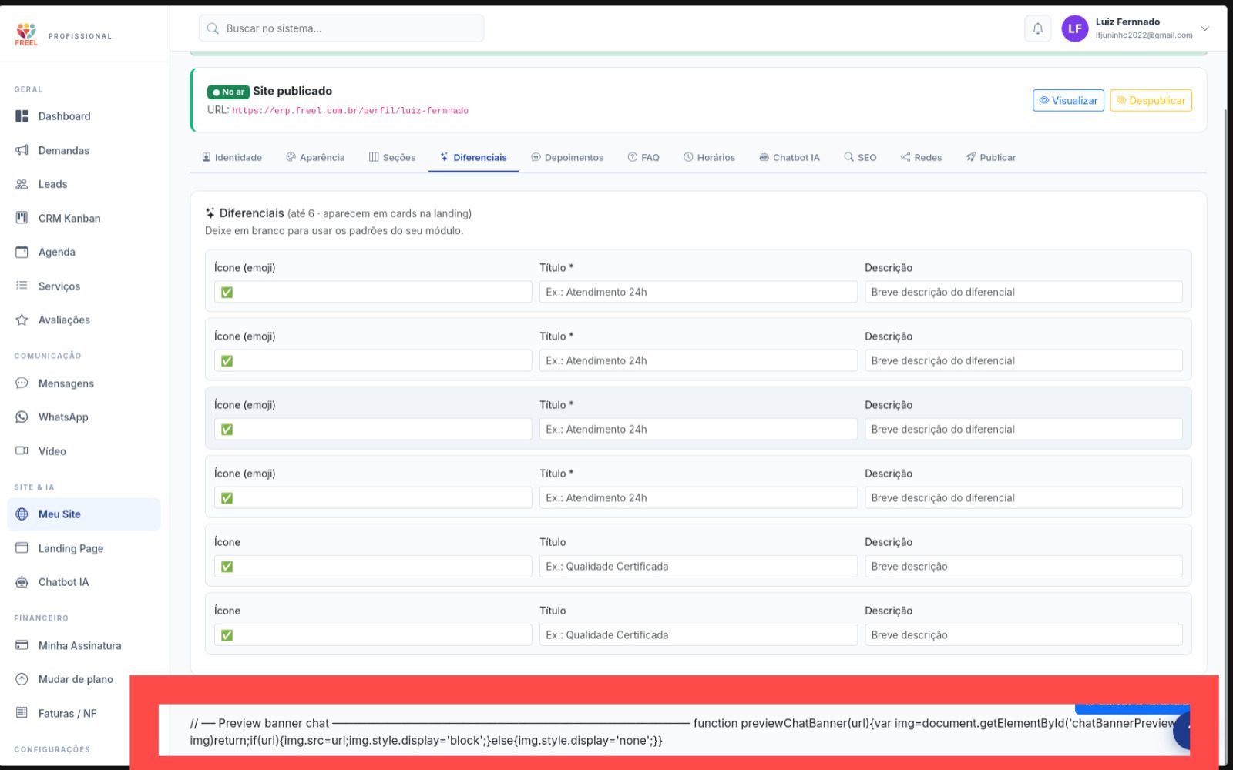This screenshot has width=1233, height=770.
Task: Switch to the Redes tab
Action: pyautogui.click(x=921, y=157)
